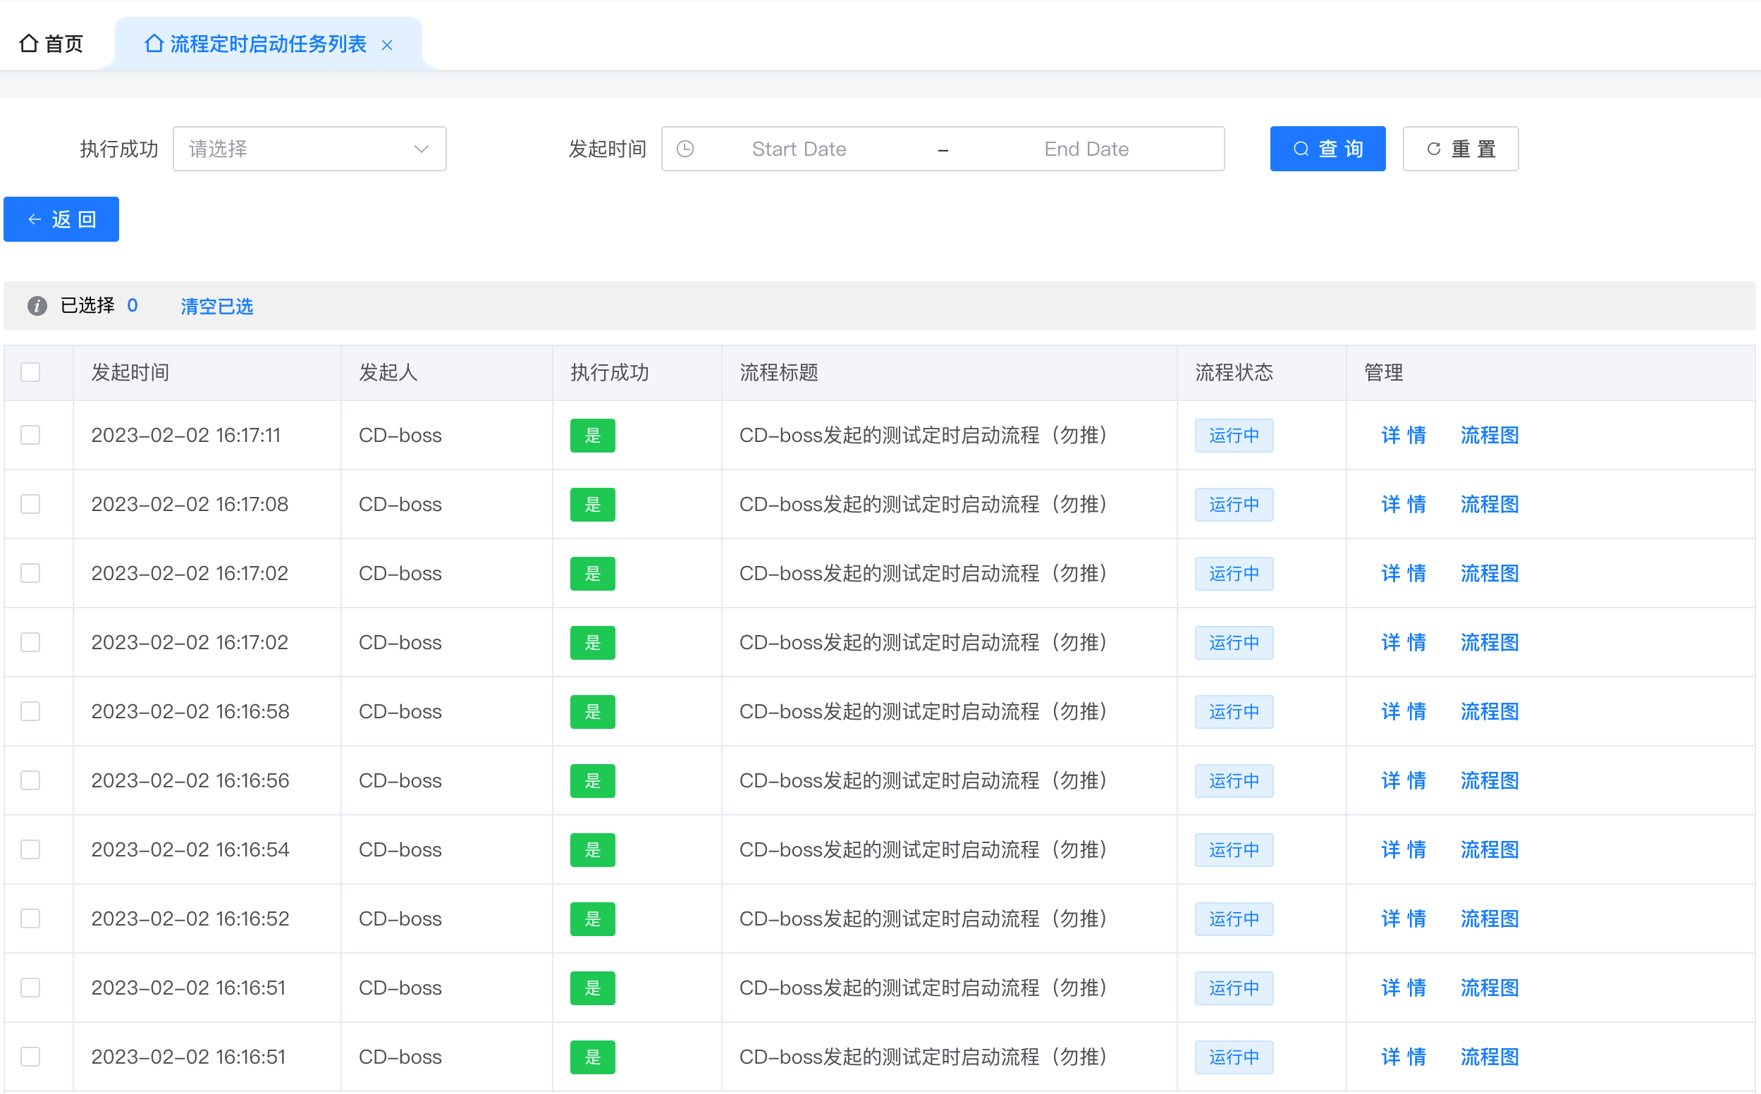1761x1094 pixels.
Task: Open 流程图 for the 16:16:56 row
Action: pyautogui.click(x=1490, y=781)
